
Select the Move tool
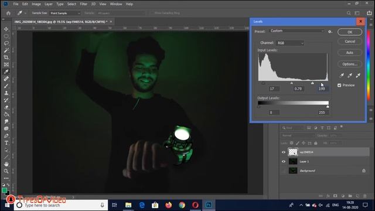(x=6, y=29)
